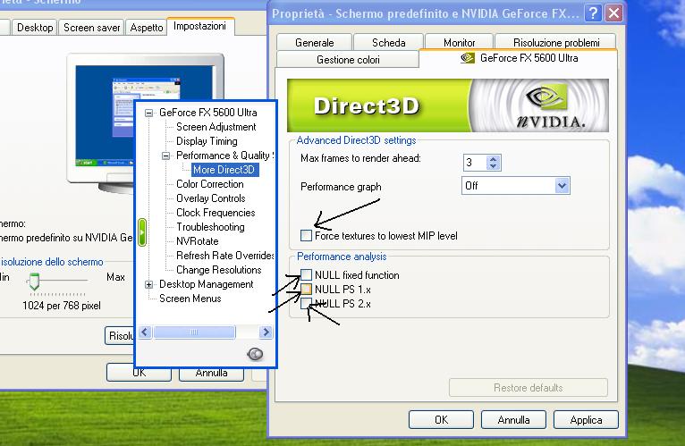685x446 pixels.
Task: Select Performance & Quality label in tree
Action: point(224,156)
